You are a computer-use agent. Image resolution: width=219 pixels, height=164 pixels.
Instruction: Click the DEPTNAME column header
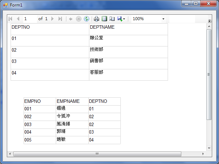tap(128, 29)
